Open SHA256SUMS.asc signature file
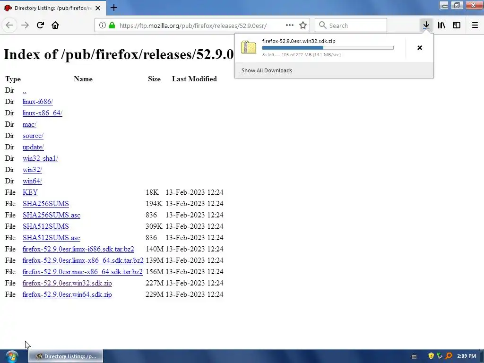 point(51,215)
